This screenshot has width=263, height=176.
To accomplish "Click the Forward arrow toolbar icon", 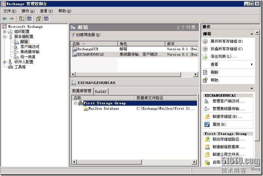I will (x=12, y=19).
